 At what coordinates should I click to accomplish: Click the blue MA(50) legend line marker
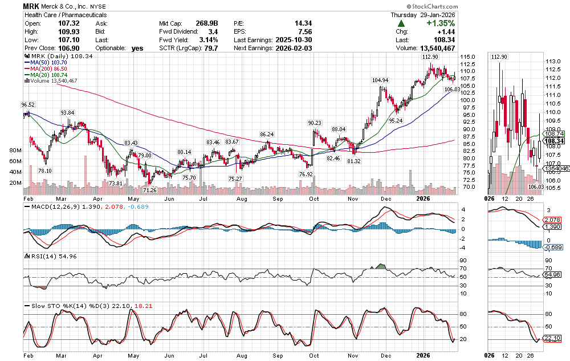(26, 63)
